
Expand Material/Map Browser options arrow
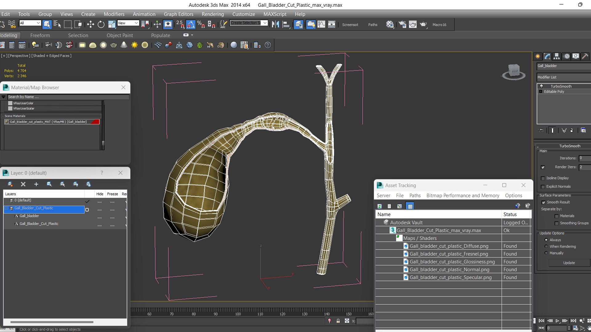click(3, 97)
